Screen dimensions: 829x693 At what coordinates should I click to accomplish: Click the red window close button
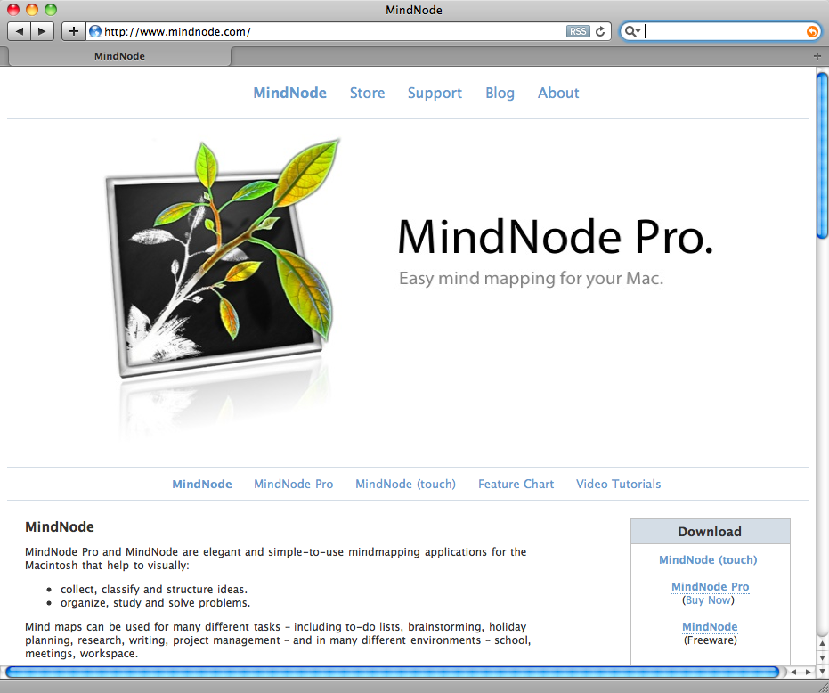pyautogui.click(x=13, y=10)
